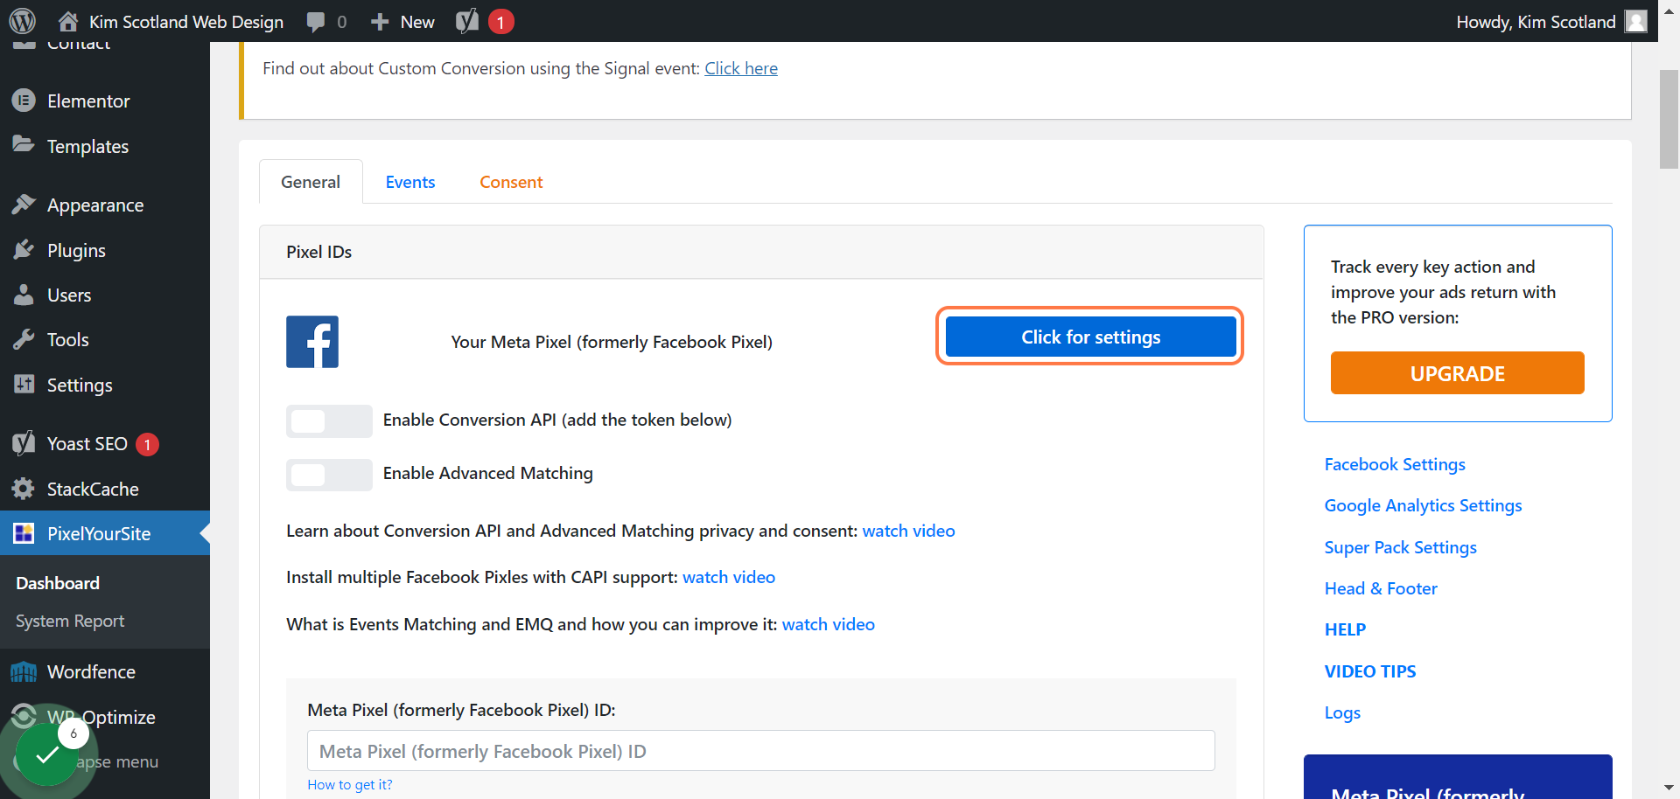Open Facebook Settings link
This screenshot has height=799, width=1680.
[1395, 464]
